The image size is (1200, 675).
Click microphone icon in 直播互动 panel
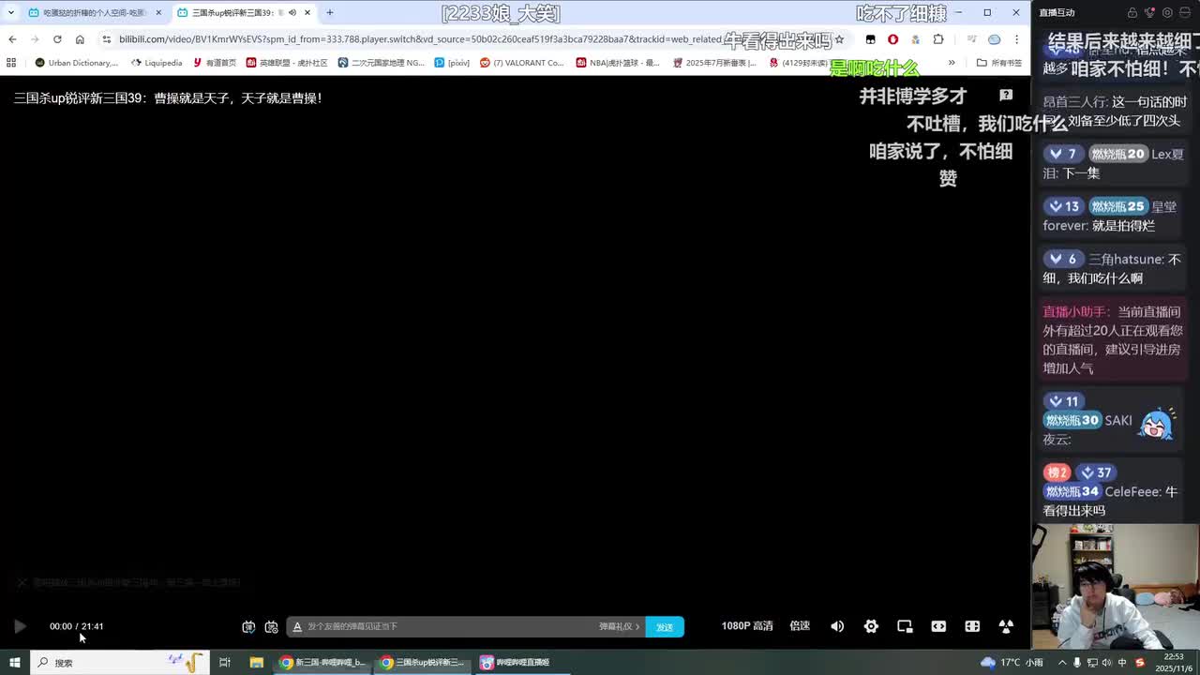click(x=1150, y=13)
